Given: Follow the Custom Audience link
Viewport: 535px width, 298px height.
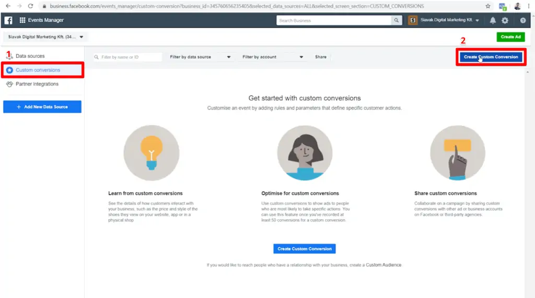Looking at the screenshot, I should tap(383, 265).
